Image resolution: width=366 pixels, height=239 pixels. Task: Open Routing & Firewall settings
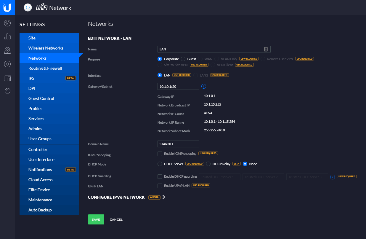click(45, 68)
